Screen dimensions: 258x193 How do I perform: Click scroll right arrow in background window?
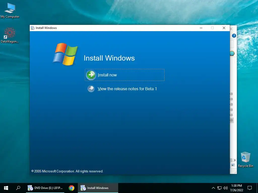[235, 160]
